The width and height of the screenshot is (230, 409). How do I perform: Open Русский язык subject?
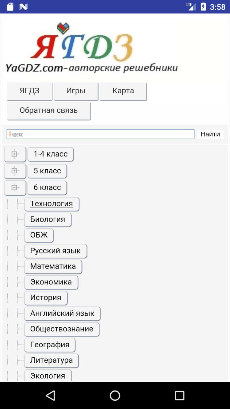point(56,251)
